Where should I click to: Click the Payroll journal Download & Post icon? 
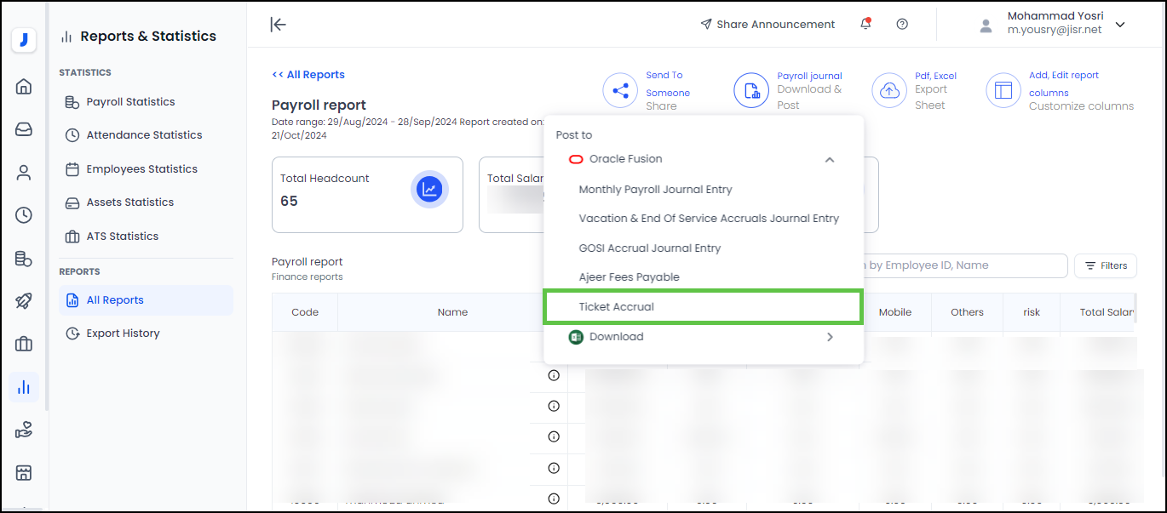(x=752, y=90)
